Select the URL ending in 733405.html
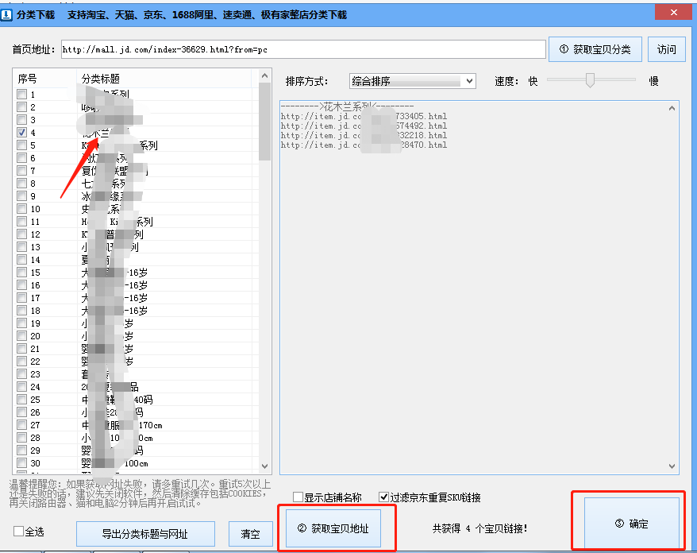The height and width of the screenshot is (553, 697). click(x=364, y=117)
